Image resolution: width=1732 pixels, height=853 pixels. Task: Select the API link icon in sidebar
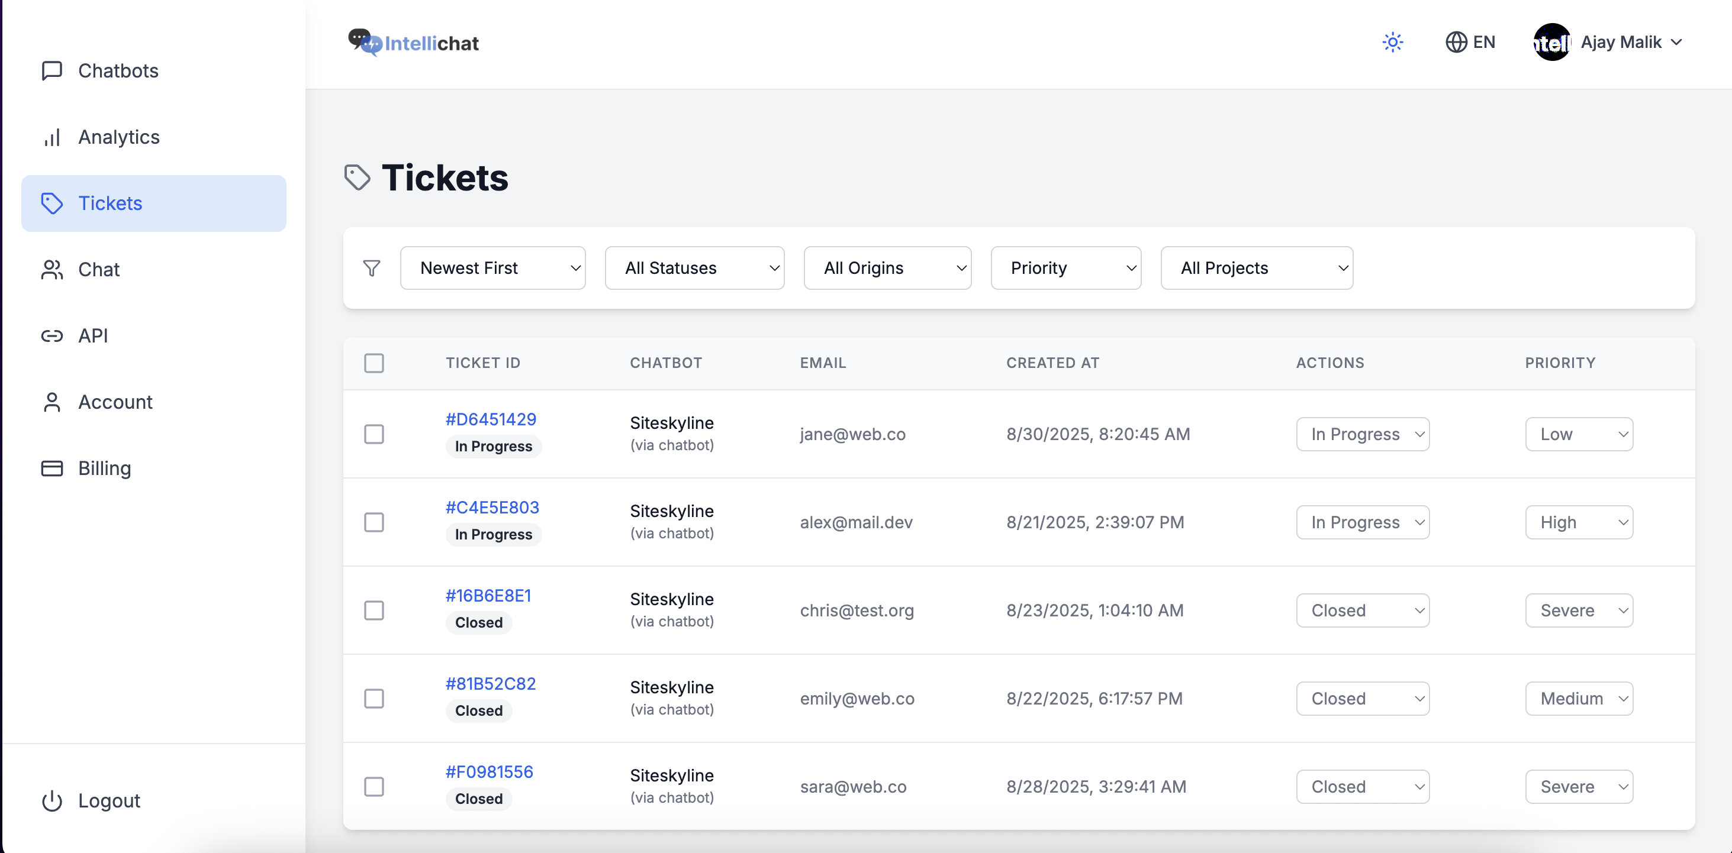point(53,335)
